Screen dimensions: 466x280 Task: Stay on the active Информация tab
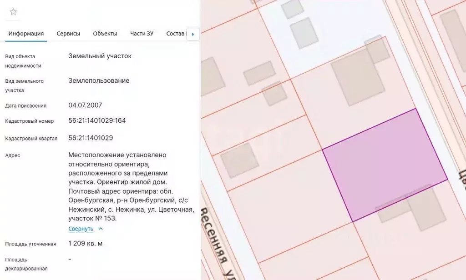pyautogui.click(x=26, y=33)
